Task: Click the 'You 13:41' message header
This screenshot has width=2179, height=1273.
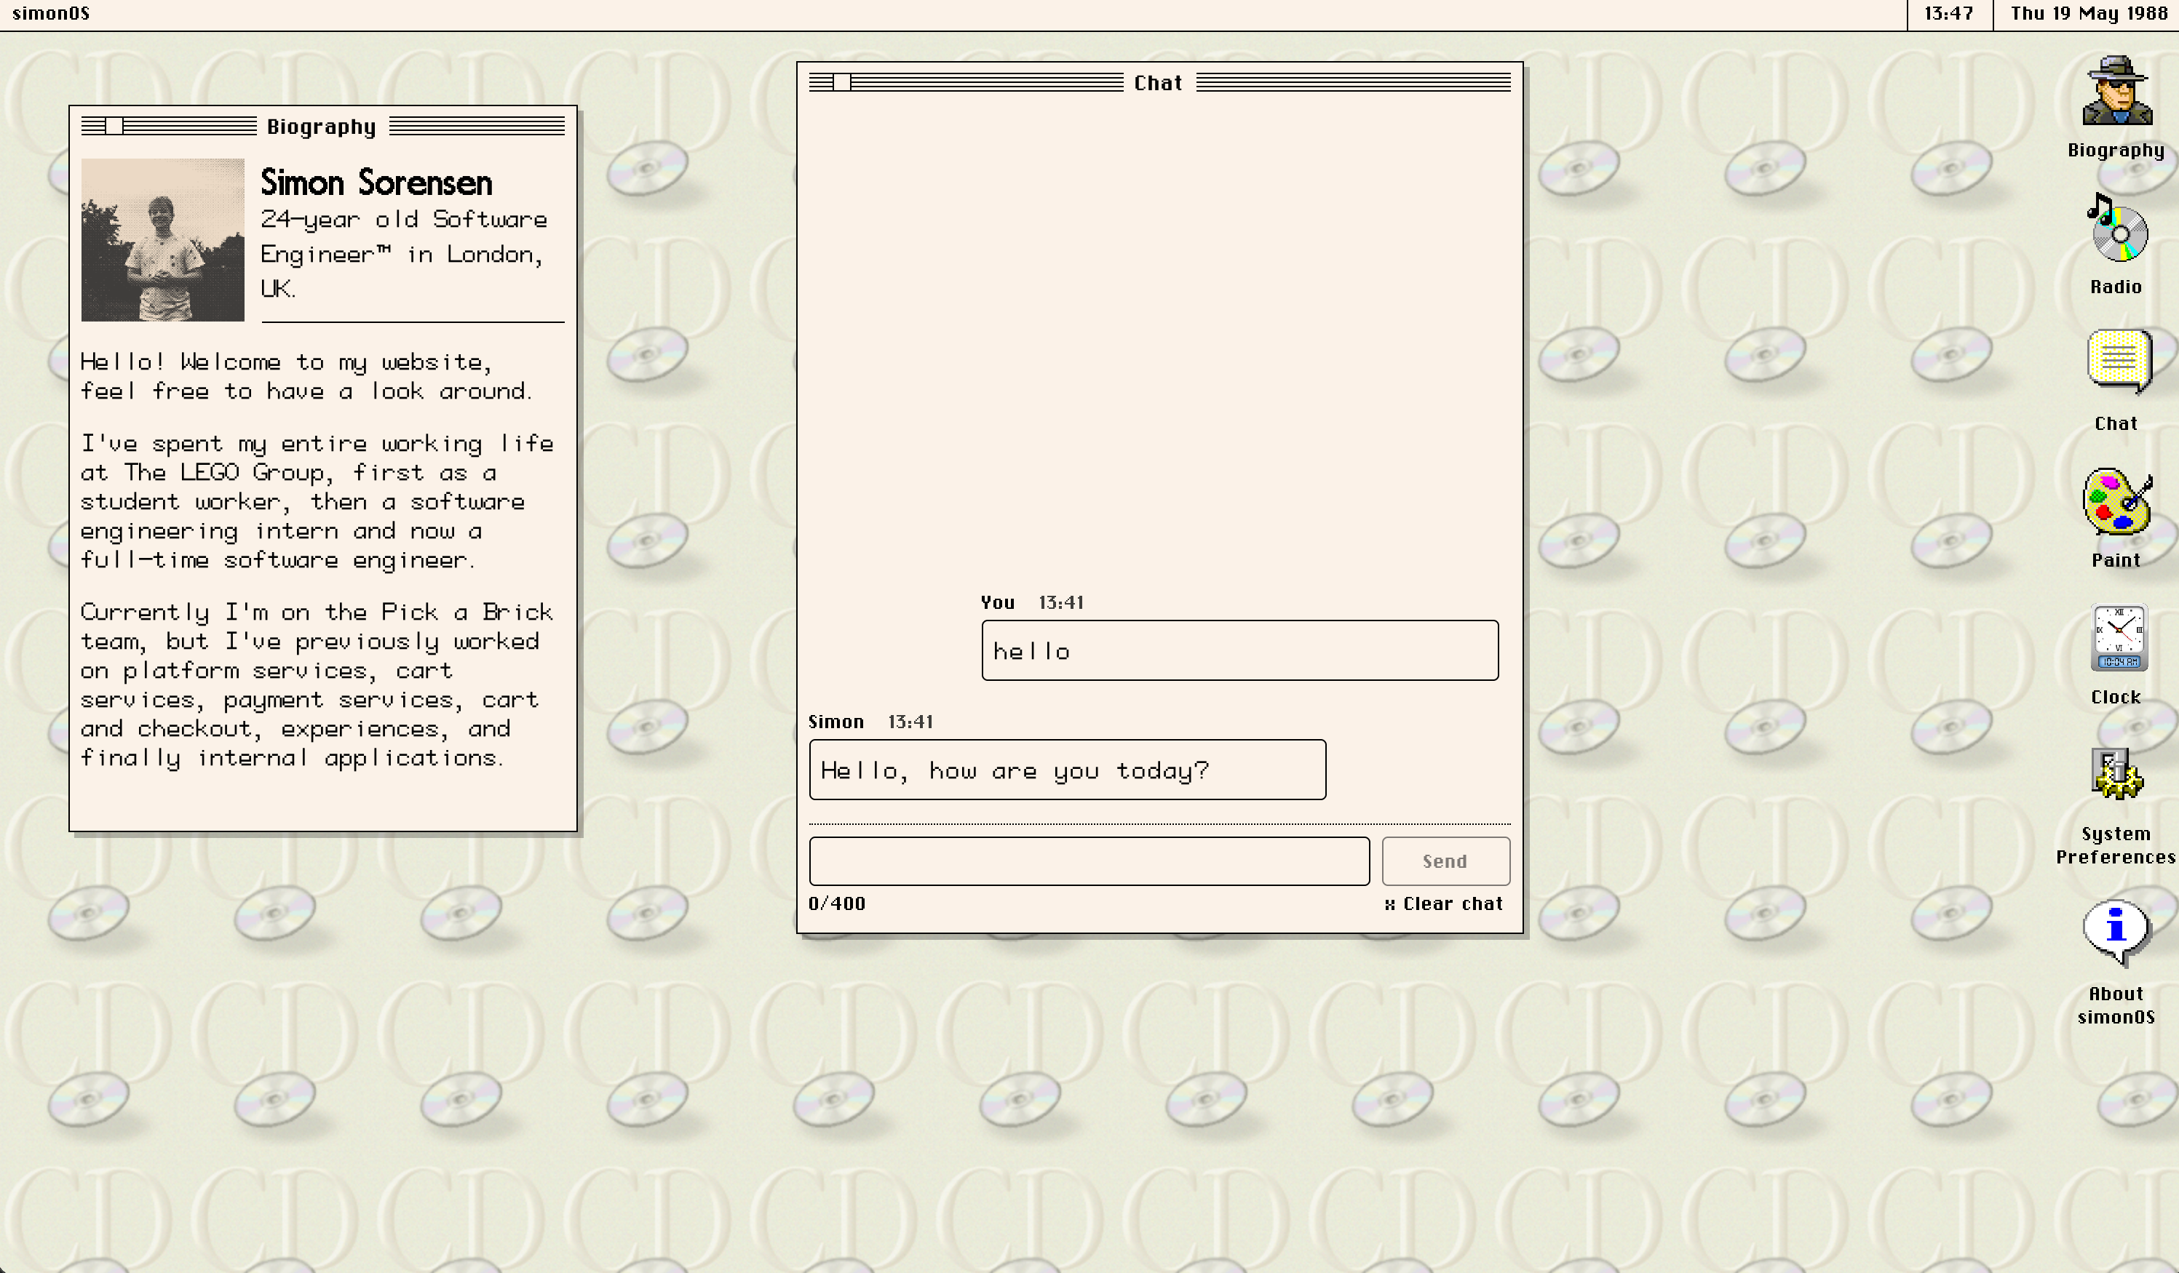Action: click(x=1031, y=602)
